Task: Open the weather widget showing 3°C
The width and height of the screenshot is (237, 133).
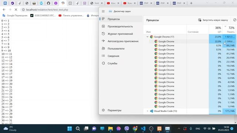Action: [10, 129]
